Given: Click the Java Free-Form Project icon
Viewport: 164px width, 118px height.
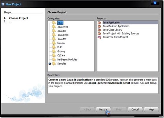Looking at the screenshot, I should (99, 37).
